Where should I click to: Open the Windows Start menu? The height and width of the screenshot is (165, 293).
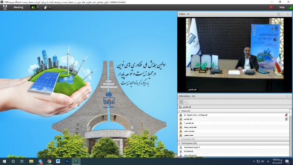[4, 161]
